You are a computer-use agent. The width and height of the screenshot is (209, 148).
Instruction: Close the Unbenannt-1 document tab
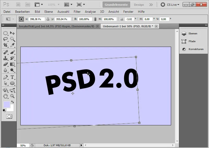point(156,26)
